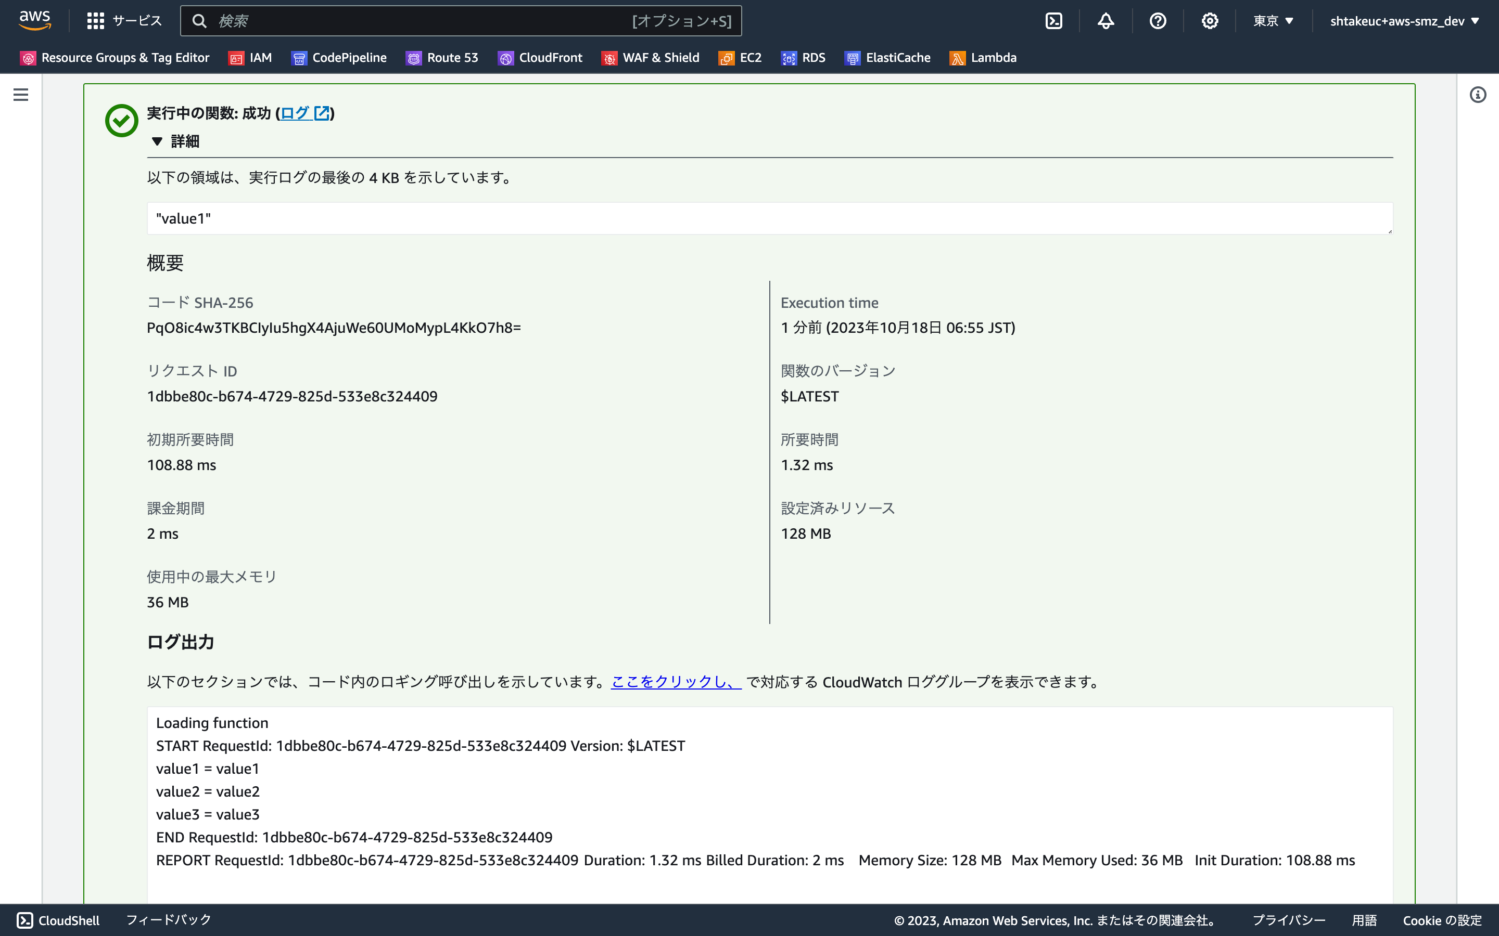
Task: Select the 108.88 ms init duration value
Action: [x=182, y=465]
